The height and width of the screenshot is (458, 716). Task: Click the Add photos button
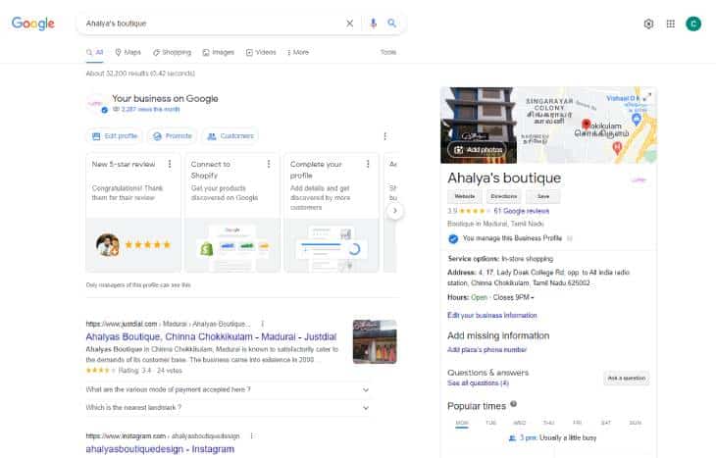coord(478,150)
